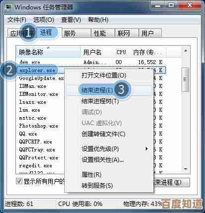Viewport: 205px width, 213px height.
Task: Expand the 设置优先级(P) submenu arrow
Action: tap(146, 148)
